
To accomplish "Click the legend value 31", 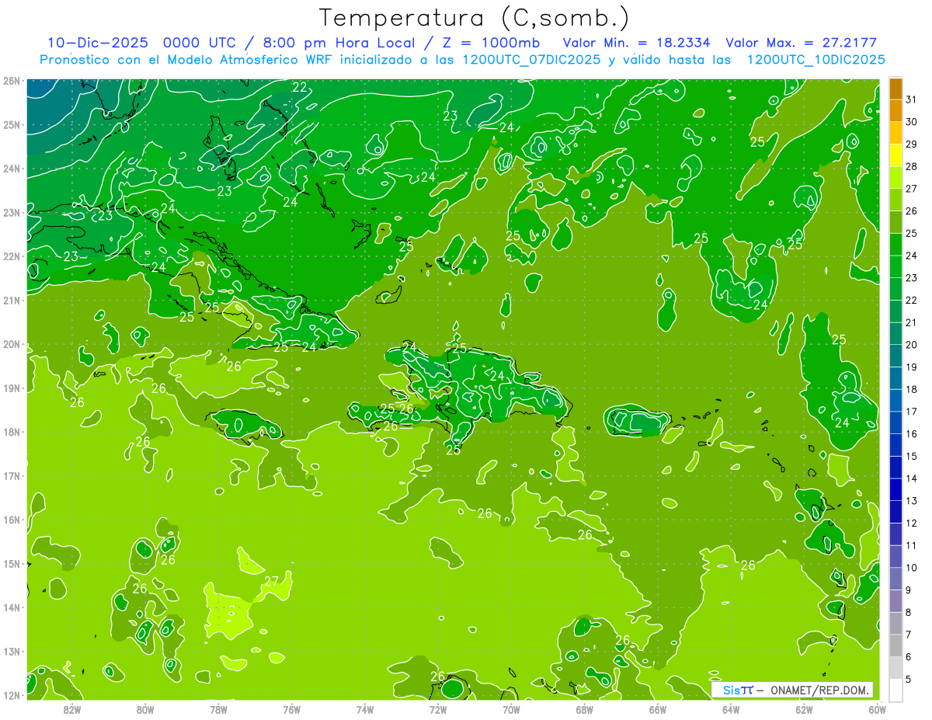I will [911, 99].
